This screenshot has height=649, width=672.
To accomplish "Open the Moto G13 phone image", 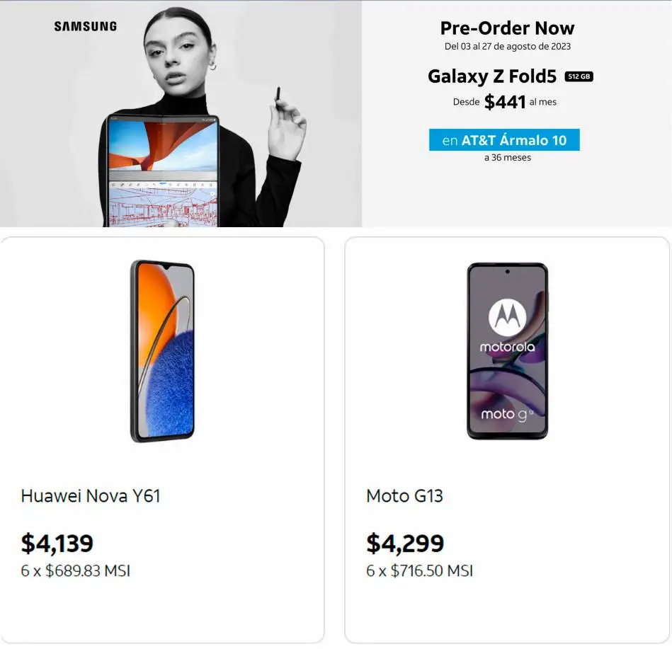I will pyautogui.click(x=507, y=351).
